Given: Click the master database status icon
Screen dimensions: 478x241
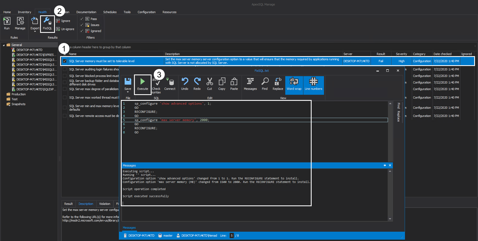Looking at the screenshot, I should point(160,236).
